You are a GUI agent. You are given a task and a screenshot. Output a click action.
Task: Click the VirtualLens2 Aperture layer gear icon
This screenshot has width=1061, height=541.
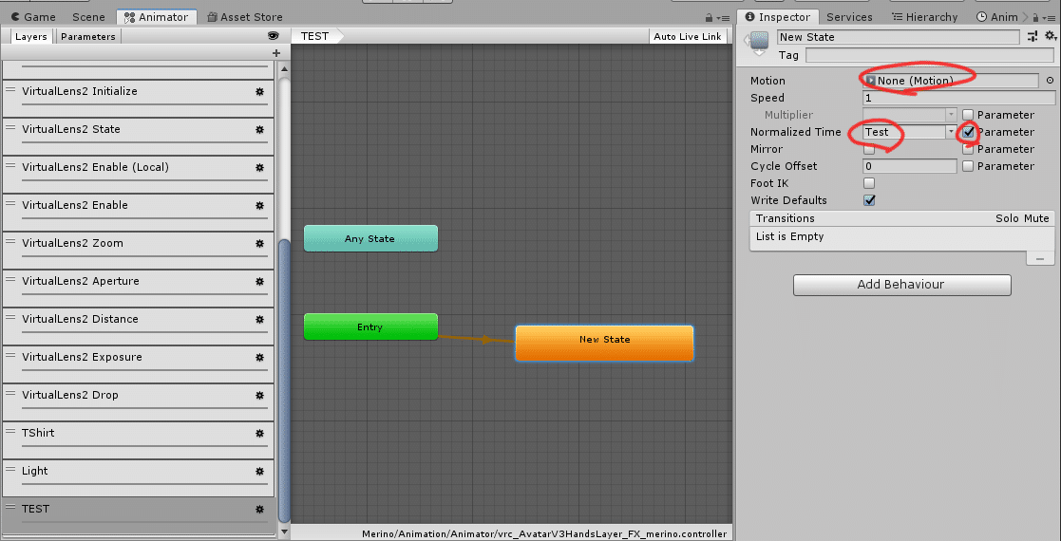[x=259, y=281]
